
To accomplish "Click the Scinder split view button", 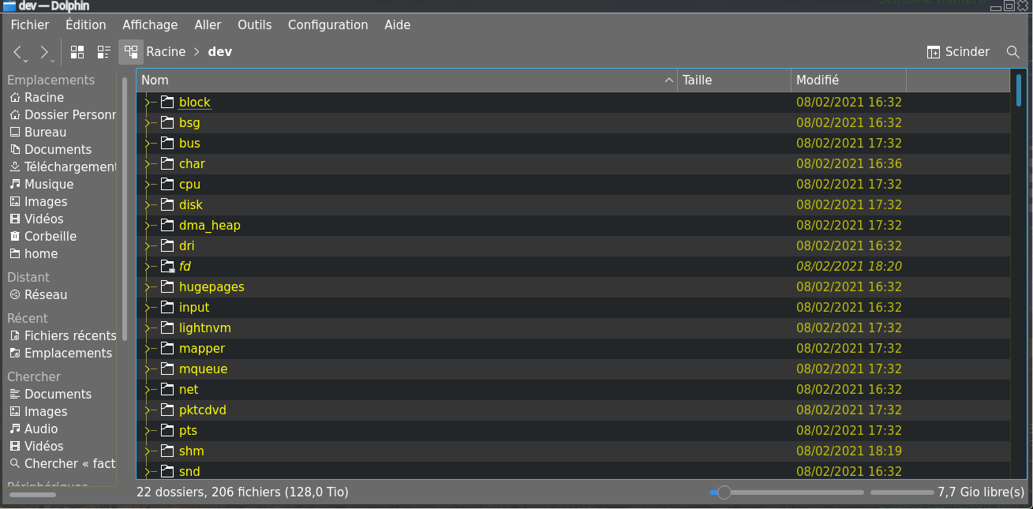I will click(x=958, y=52).
